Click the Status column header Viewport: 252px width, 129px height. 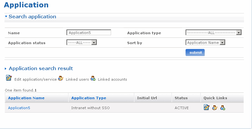point(181,98)
